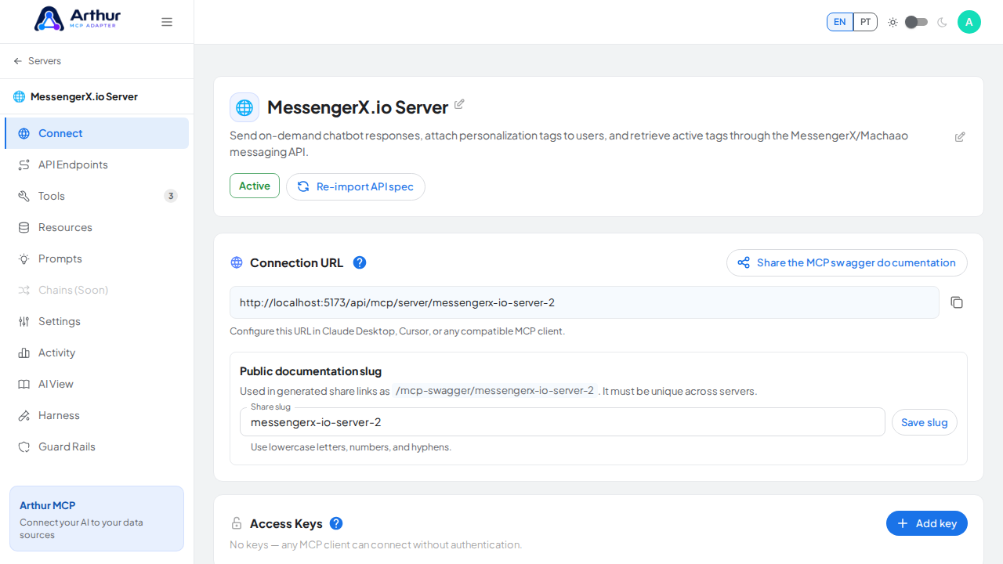Click the /mcp-swagger/messengerx-io-server-2 code text
The width and height of the screenshot is (1003, 564).
click(495, 390)
